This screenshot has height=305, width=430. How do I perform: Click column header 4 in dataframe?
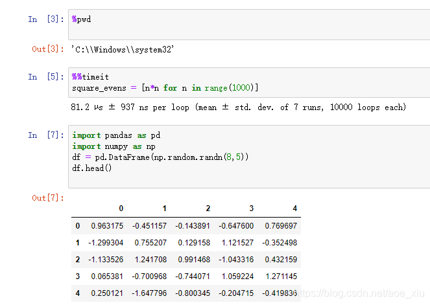[x=295, y=209]
